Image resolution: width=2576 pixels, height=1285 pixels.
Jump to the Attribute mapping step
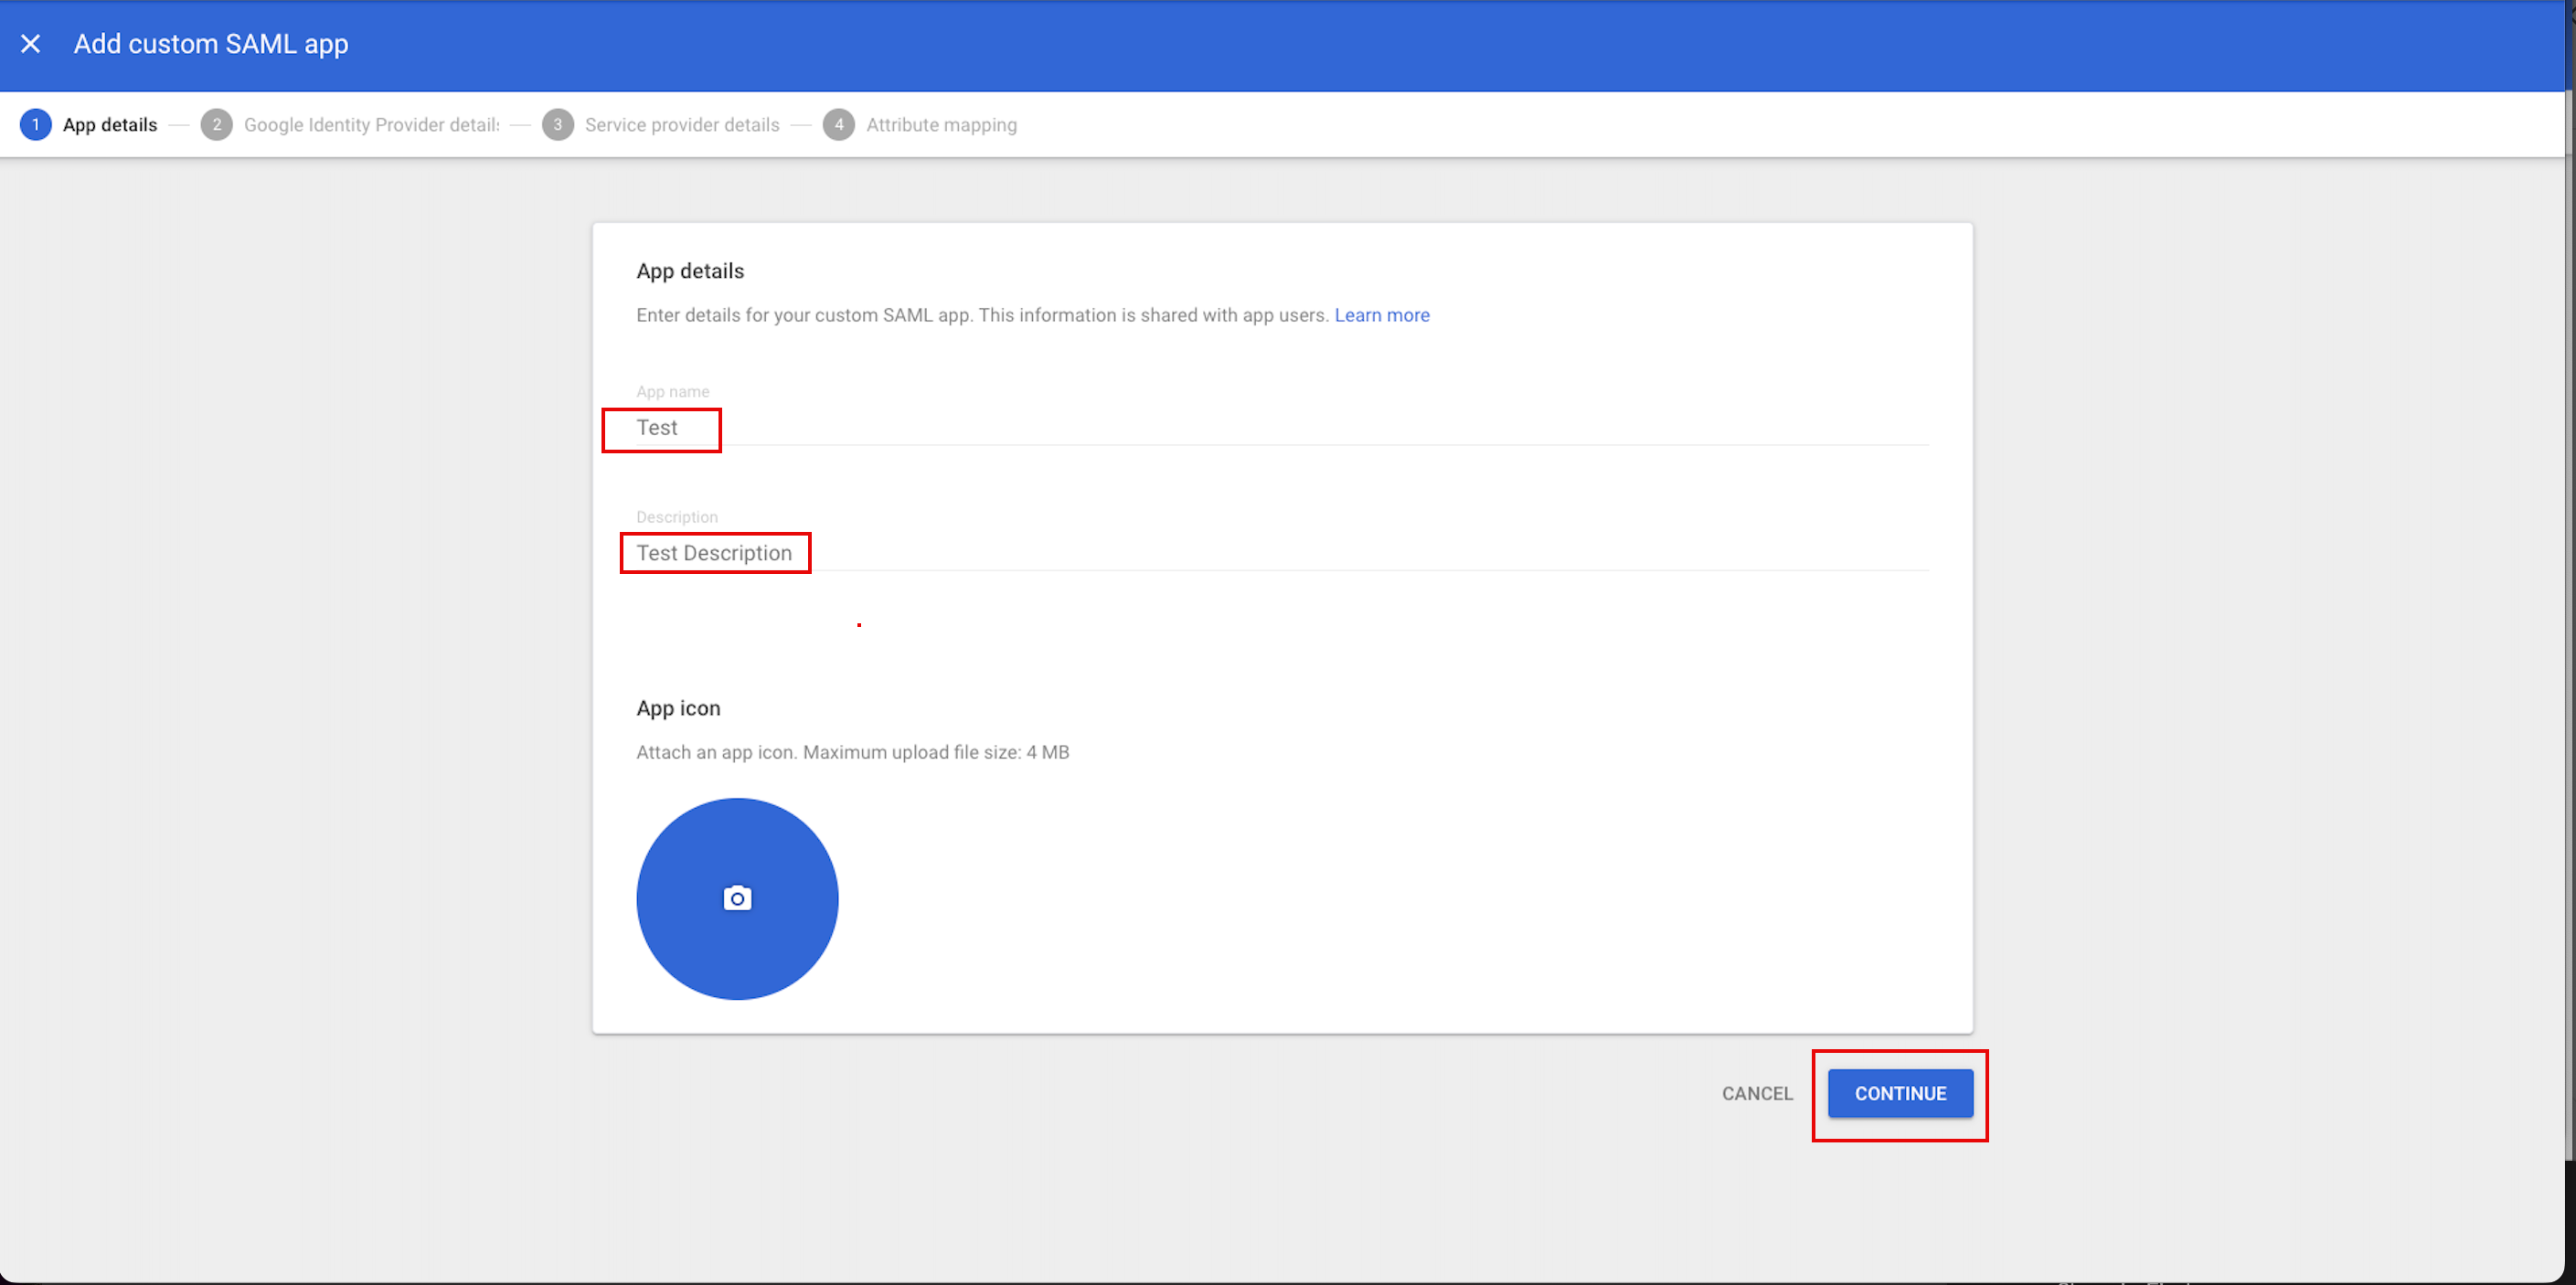pos(941,125)
